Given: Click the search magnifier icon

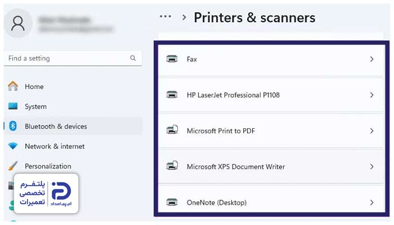Looking at the screenshot, I should [x=133, y=58].
